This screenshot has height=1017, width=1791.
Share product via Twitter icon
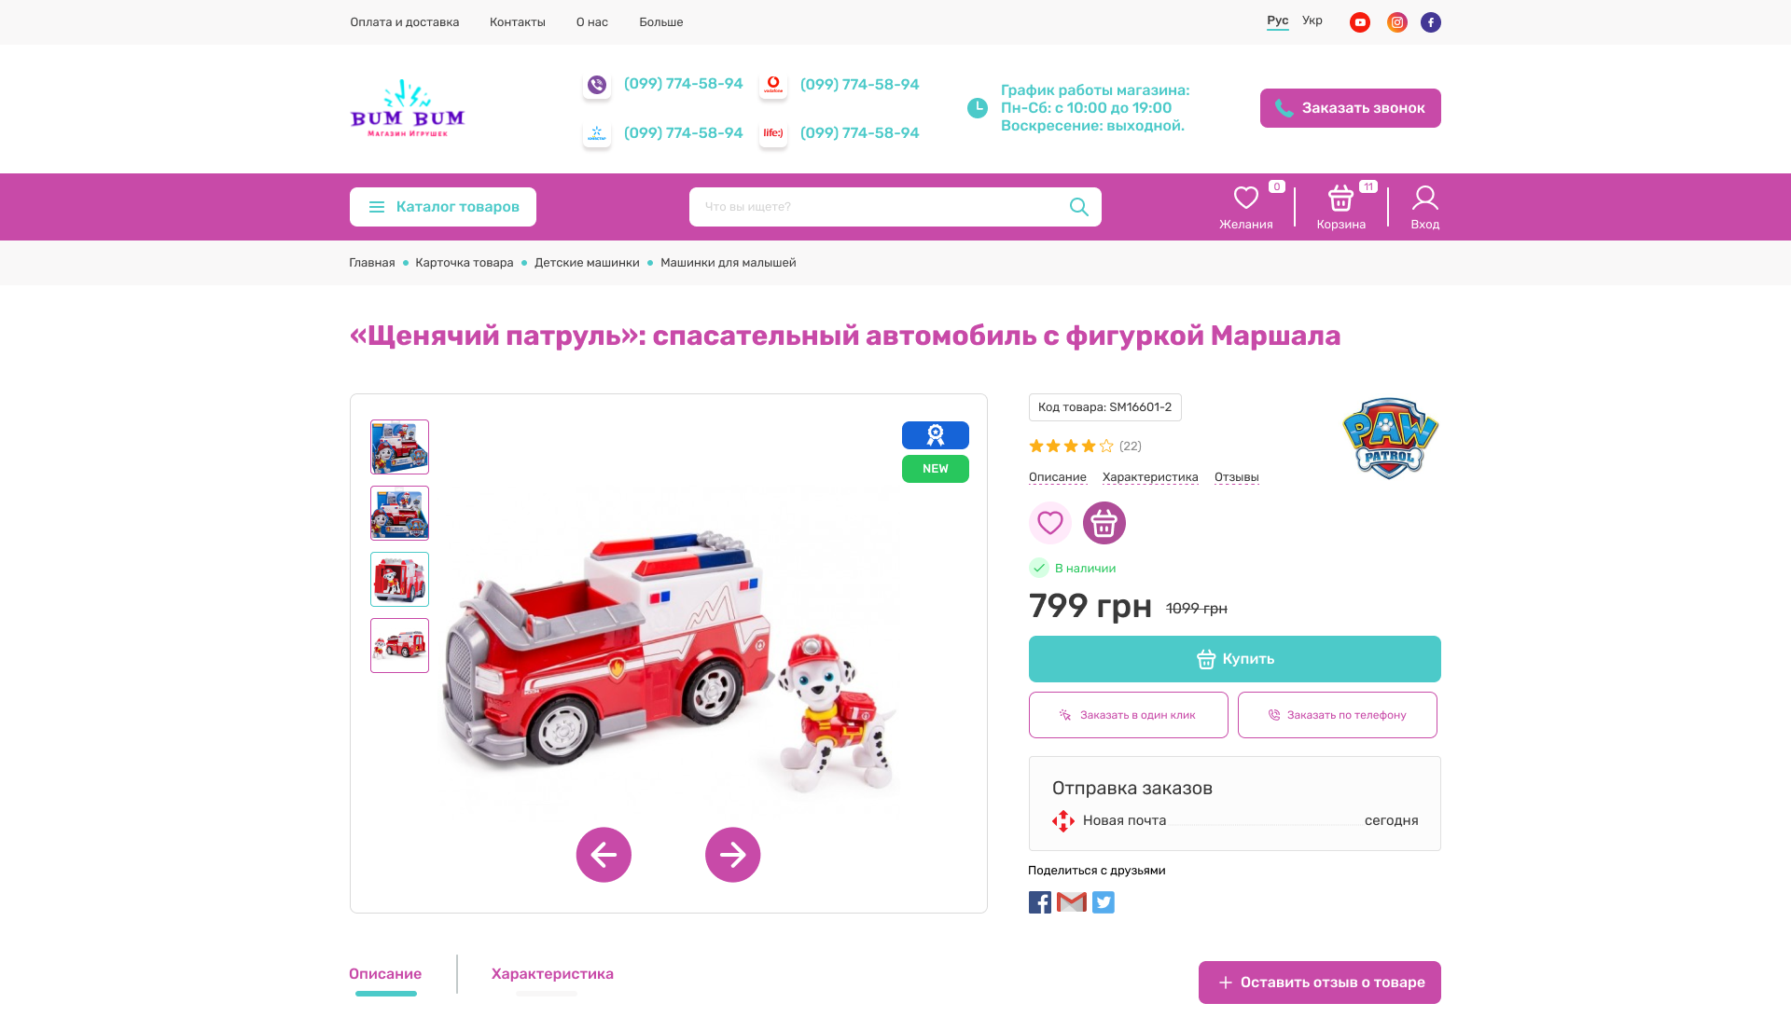[1104, 902]
